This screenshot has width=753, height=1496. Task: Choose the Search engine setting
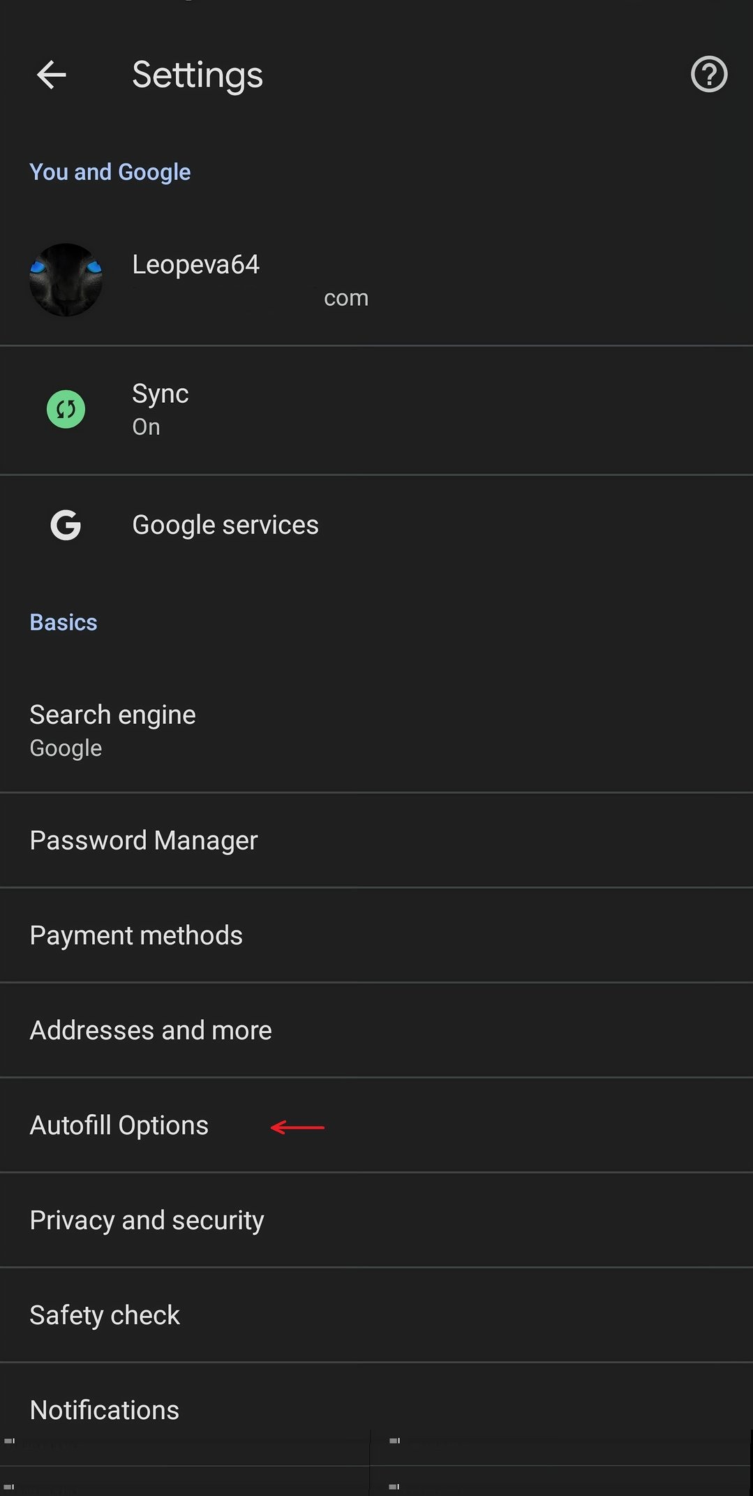pos(113,715)
